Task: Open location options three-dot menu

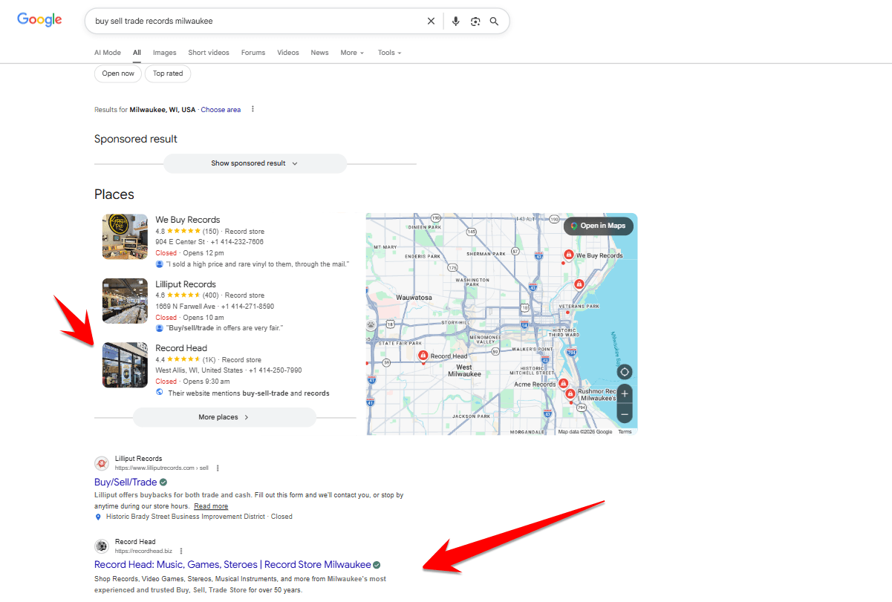Action: click(x=253, y=109)
